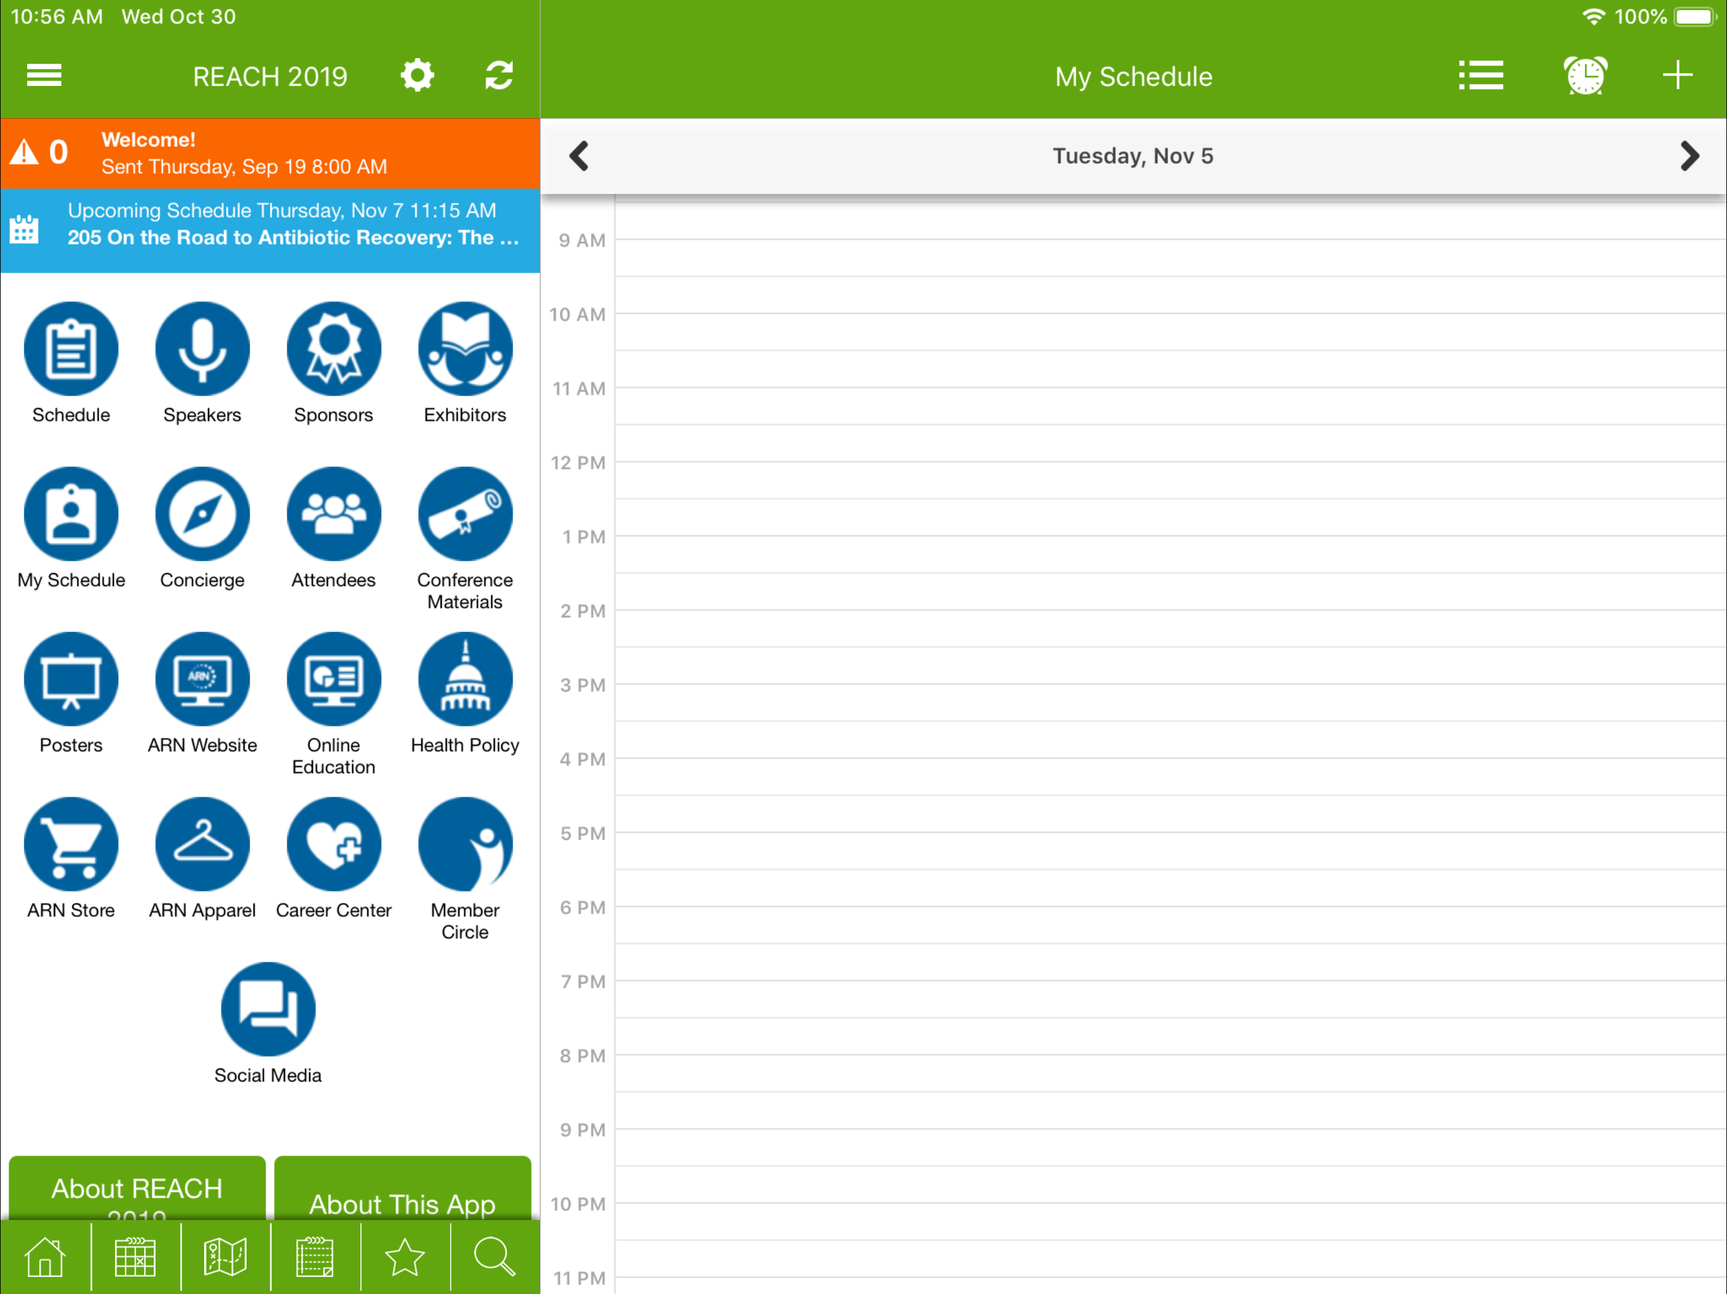The height and width of the screenshot is (1294, 1727).
Task: Open the Welcome! alert banner
Action: [270, 154]
